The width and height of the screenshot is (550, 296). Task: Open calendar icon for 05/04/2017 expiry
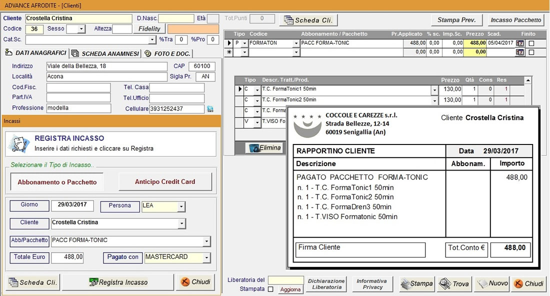tap(520, 43)
